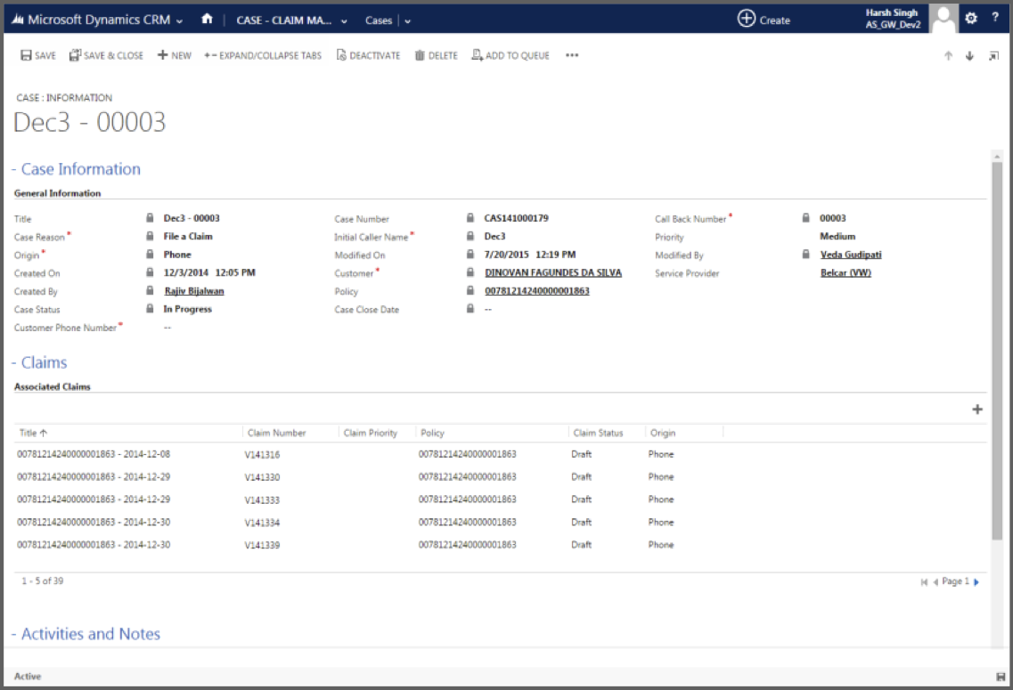Open the Cases dropdown arrow
The height and width of the screenshot is (690, 1013).
[x=407, y=20]
